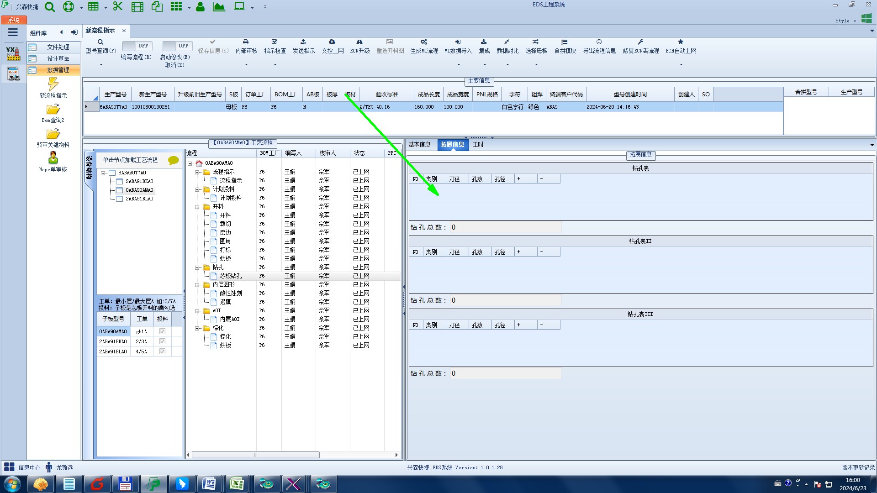Viewport: 877px width, 493px height.
Task: Select 数据管理 in component library
Action: 53,70
